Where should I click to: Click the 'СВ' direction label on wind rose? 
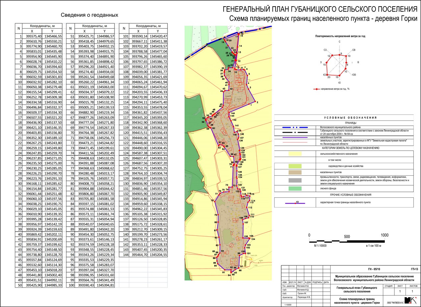354,50
